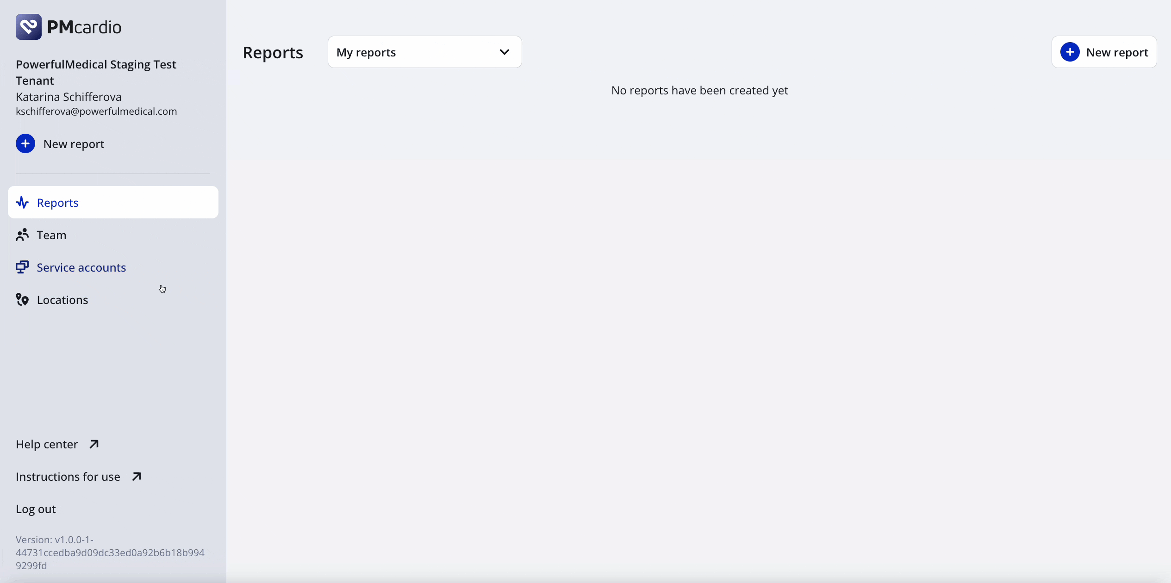The width and height of the screenshot is (1171, 583).
Task: Click the Reports pulse-line icon
Action: 22,203
